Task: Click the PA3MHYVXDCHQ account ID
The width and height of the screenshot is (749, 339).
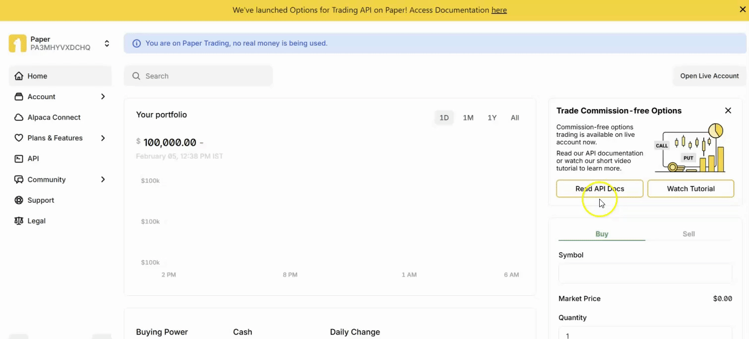Action: 61,48
